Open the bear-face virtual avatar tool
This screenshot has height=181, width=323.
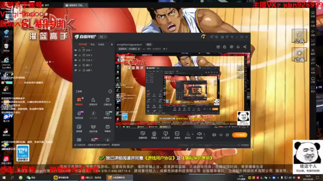pos(93,128)
